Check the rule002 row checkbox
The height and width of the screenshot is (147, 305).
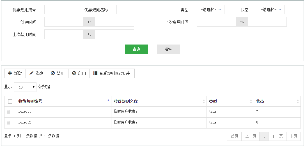pos(8,123)
